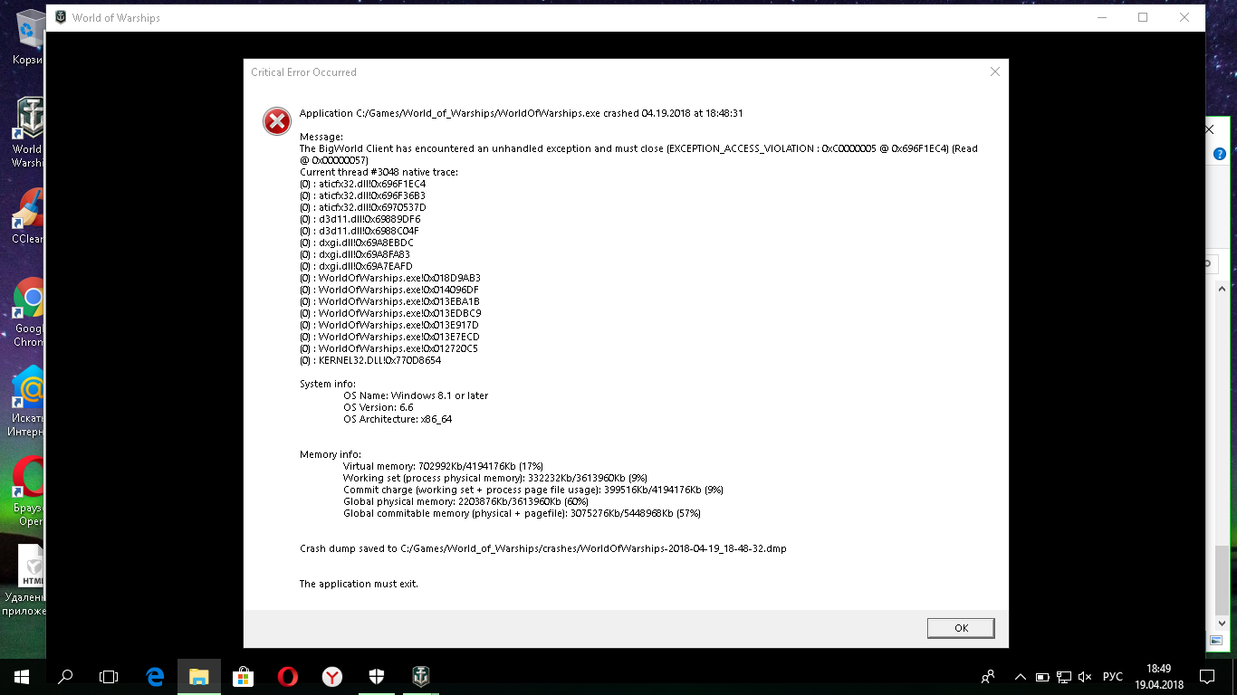The width and height of the screenshot is (1237, 695).
Task: Close the Critical Error Occurred dialog with X
Action: point(994,71)
